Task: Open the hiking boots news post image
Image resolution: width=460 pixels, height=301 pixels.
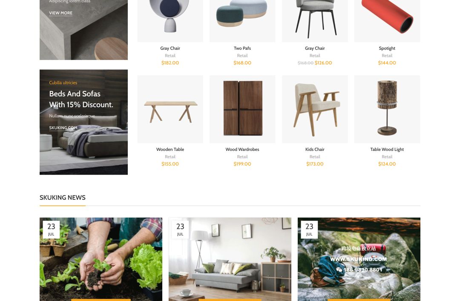Action: click(359, 259)
